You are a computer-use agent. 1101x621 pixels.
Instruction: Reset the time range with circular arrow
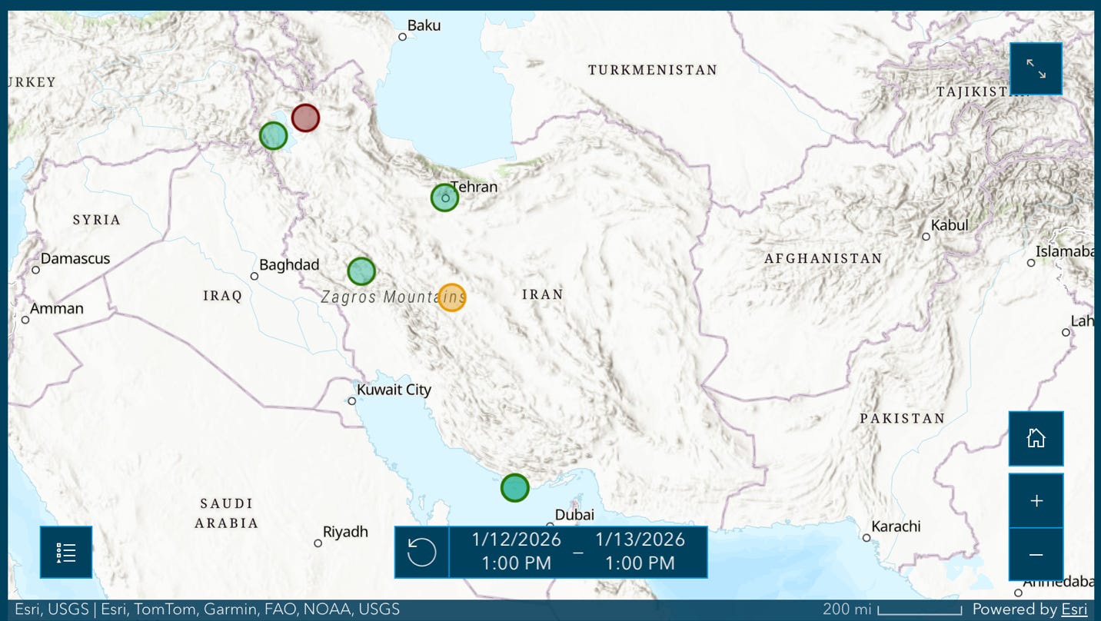click(422, 552)
